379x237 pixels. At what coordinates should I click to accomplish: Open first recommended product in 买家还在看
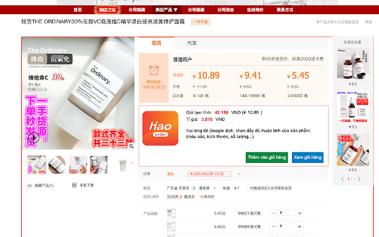pyautogui.click(x=353, y=64)
